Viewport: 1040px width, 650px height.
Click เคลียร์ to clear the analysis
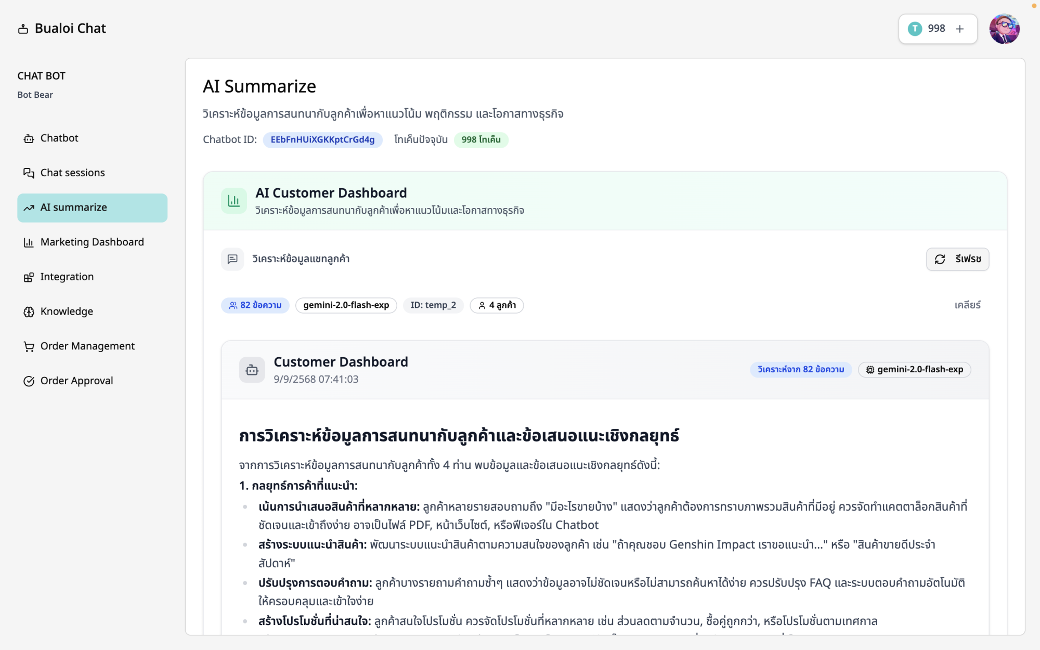pos(969,305)
